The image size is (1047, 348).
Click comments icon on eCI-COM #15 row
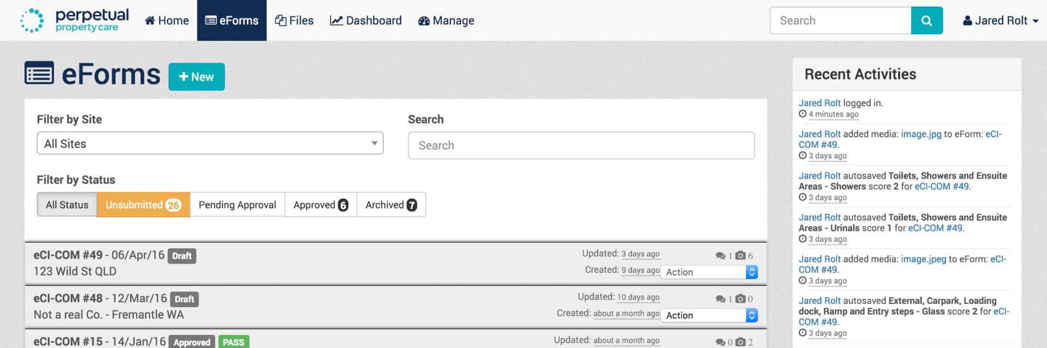[x=720, y=342]
